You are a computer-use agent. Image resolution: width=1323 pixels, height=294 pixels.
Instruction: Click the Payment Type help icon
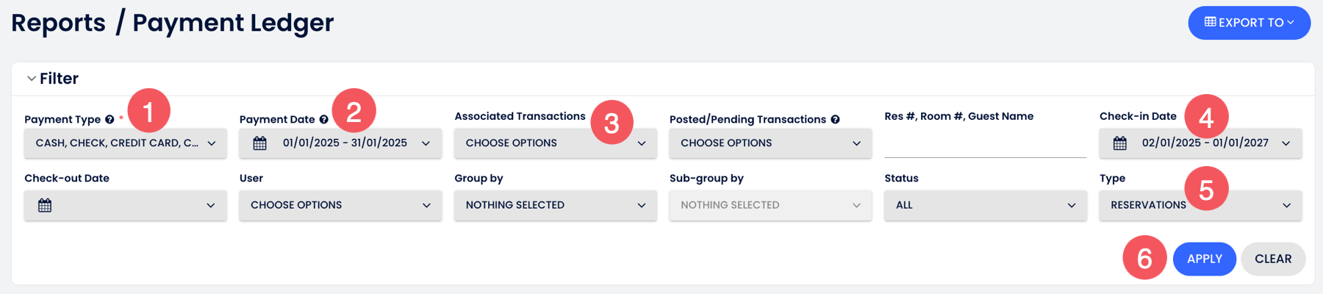pyautogui.click(x=110, y=119)
